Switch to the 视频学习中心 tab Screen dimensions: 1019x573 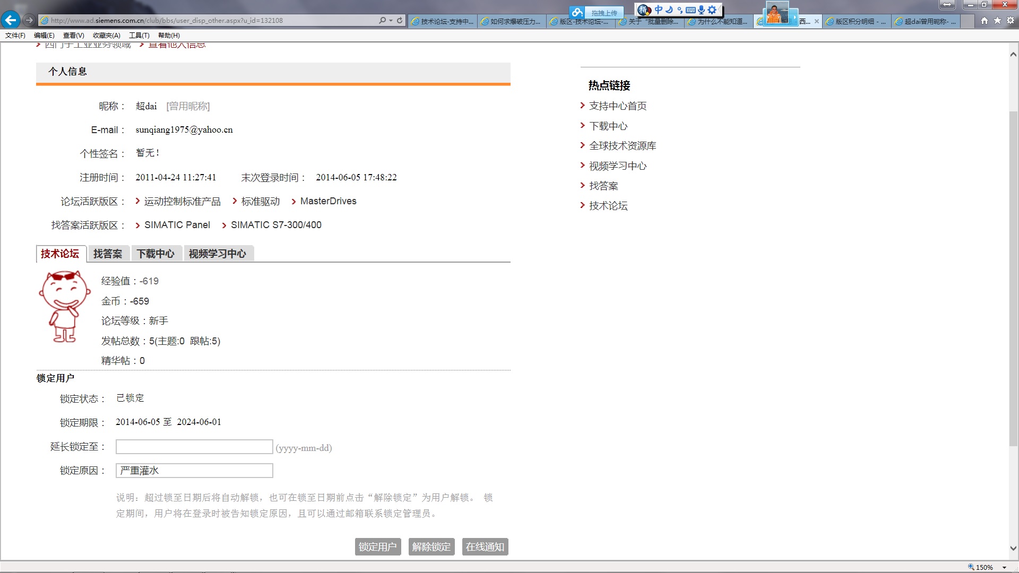coord(218,254)
